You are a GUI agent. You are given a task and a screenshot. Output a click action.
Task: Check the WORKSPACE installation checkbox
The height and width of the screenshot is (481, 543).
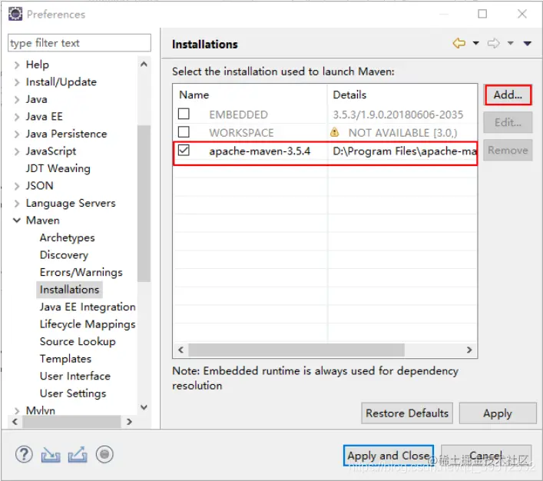[x=184, y=132]
